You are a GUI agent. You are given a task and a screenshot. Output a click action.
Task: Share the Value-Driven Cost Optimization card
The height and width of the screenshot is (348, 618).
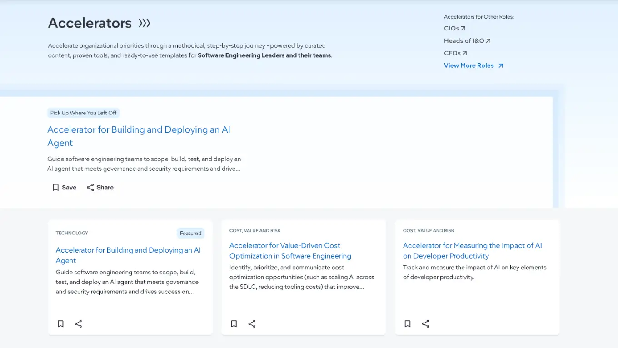click(x=252, y=323)
